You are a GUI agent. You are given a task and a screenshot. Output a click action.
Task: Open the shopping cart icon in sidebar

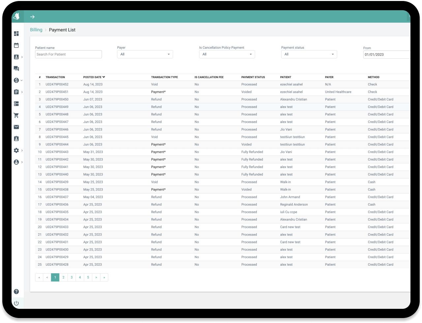[x=16, y=115]
